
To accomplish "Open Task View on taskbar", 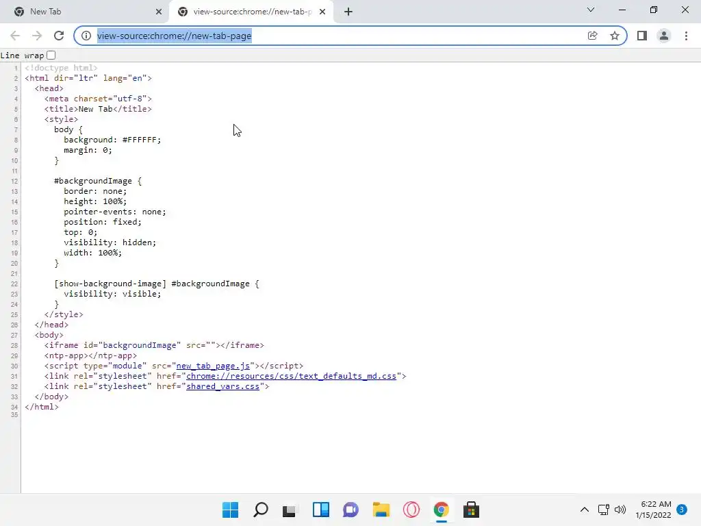I will pyautogui.click(x=290, y=510).
